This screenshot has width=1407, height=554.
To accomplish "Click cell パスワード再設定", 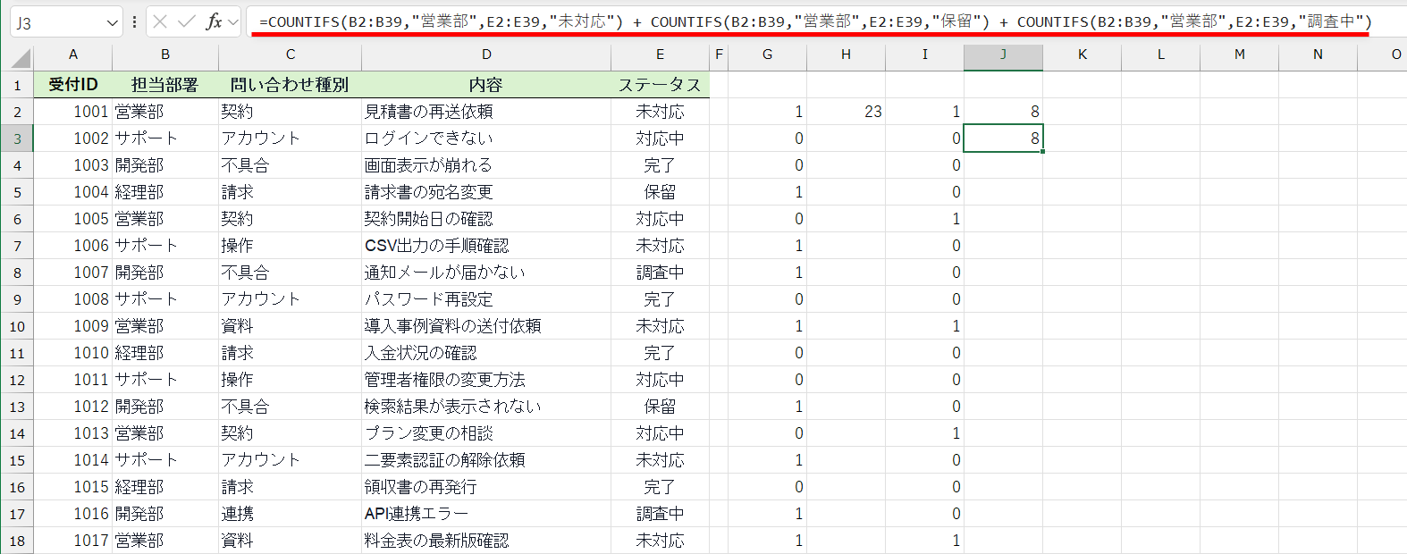I will (x=486, y=299).
